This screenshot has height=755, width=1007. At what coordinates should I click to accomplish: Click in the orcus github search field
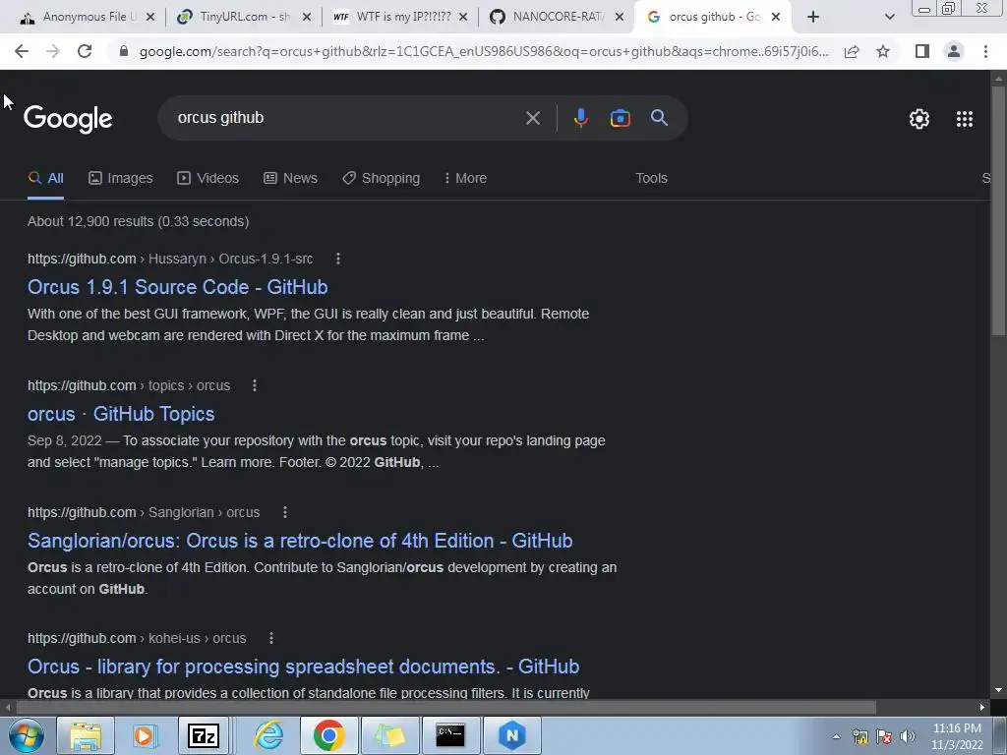[x=347, y=118]
